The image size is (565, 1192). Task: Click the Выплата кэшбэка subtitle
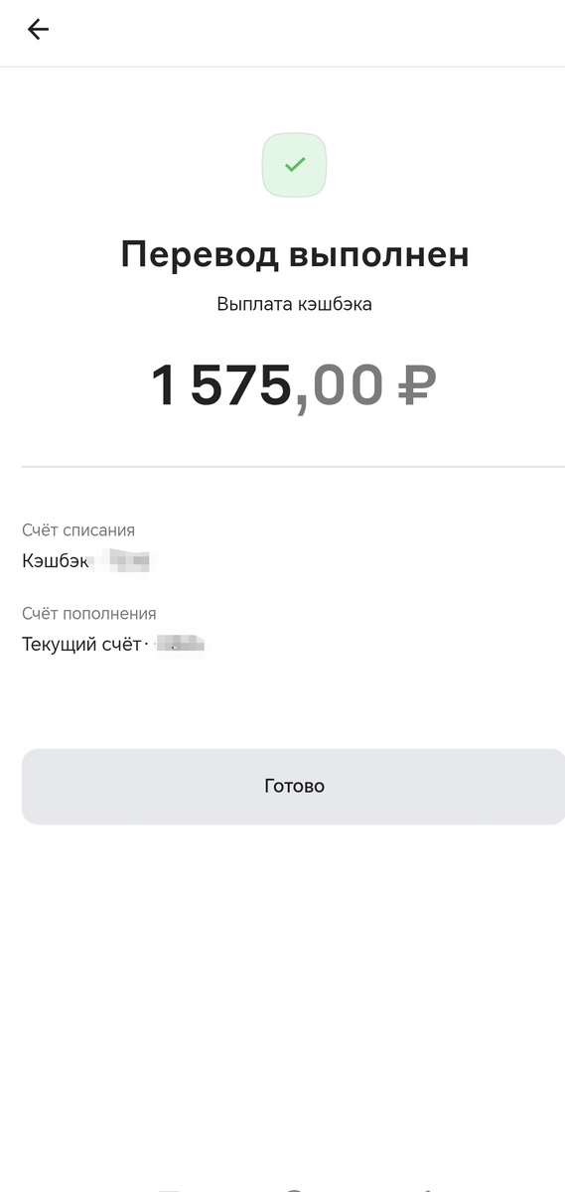(294, 304)
